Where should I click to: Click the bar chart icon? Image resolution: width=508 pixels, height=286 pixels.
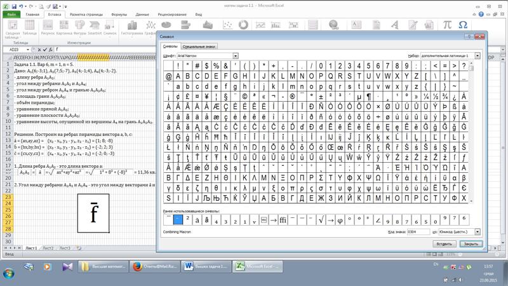coord(185,25)
